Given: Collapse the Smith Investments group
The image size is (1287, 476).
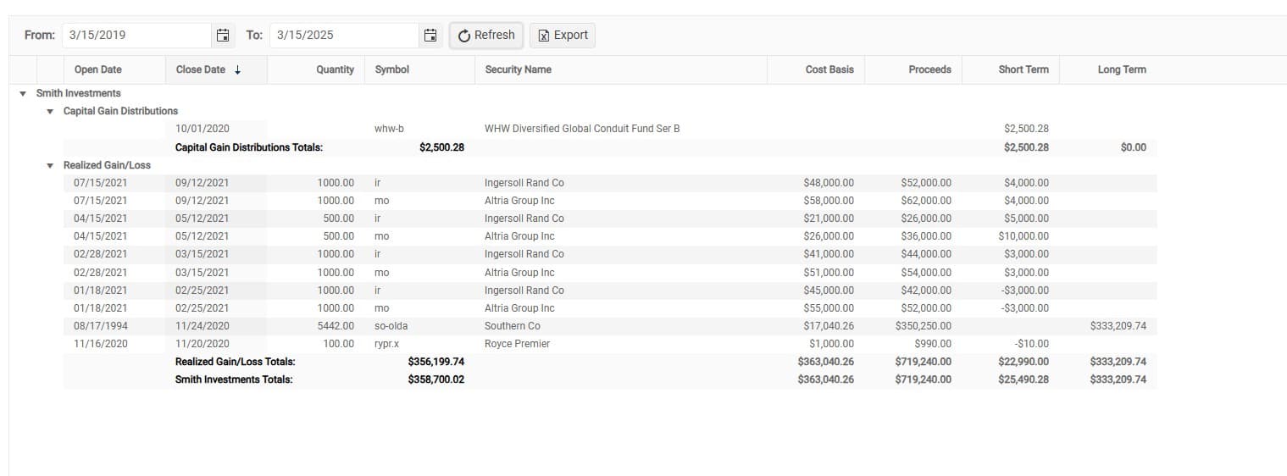Looking at the screenshot, I should click(23, 93).
